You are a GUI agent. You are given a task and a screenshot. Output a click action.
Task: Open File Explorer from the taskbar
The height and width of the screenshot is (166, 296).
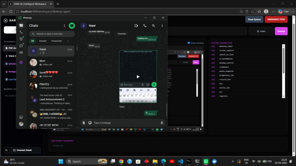(x=155, y=162)
